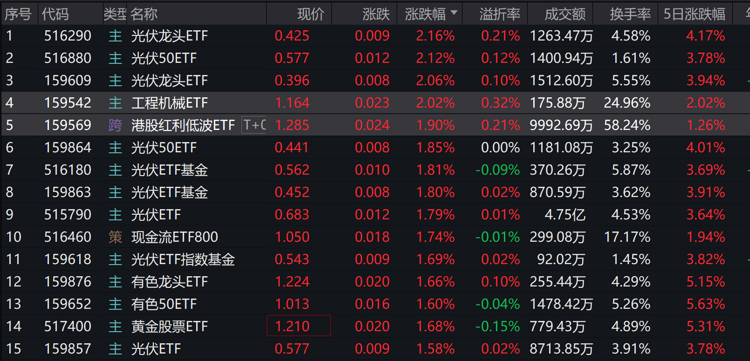Click the 主 type icon for 黄金股票ETF
The image size is (750, 361).
pos(115,327)
